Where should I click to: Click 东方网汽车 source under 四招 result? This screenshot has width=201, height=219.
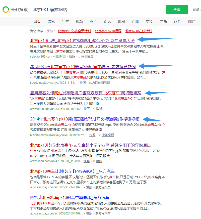[103, 213]
